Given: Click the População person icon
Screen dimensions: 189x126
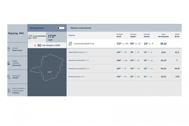Looking at the screenshot, I should coord(9,77).
